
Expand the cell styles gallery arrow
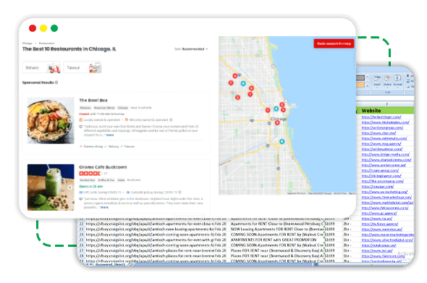pos(367,86)
